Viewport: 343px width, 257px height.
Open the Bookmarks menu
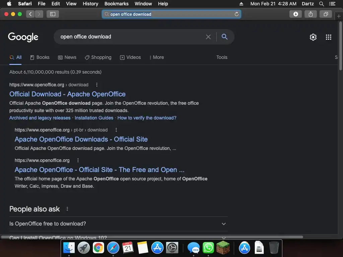tap(116, 4)
